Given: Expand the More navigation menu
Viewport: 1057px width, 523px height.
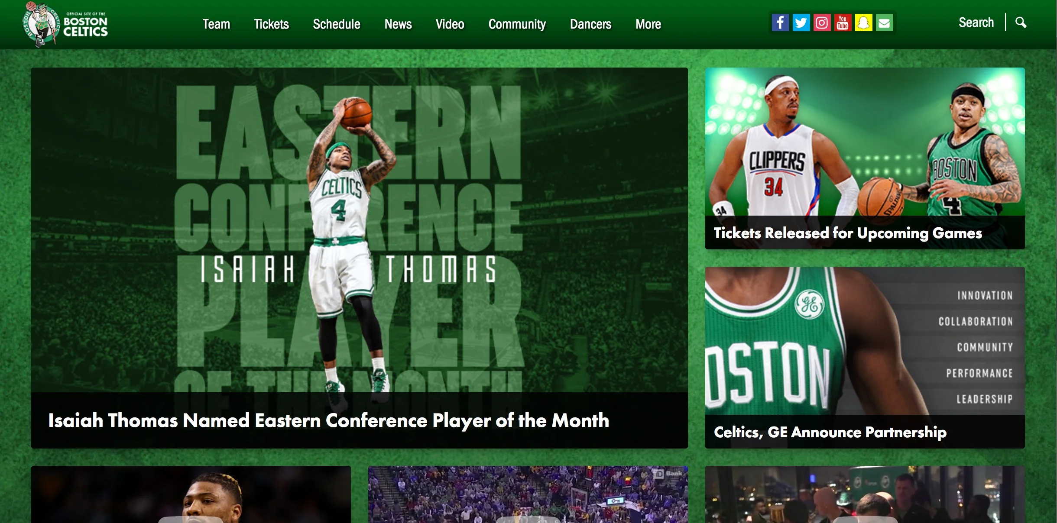Looking at the screenshot, I should (x=648, y=24).
